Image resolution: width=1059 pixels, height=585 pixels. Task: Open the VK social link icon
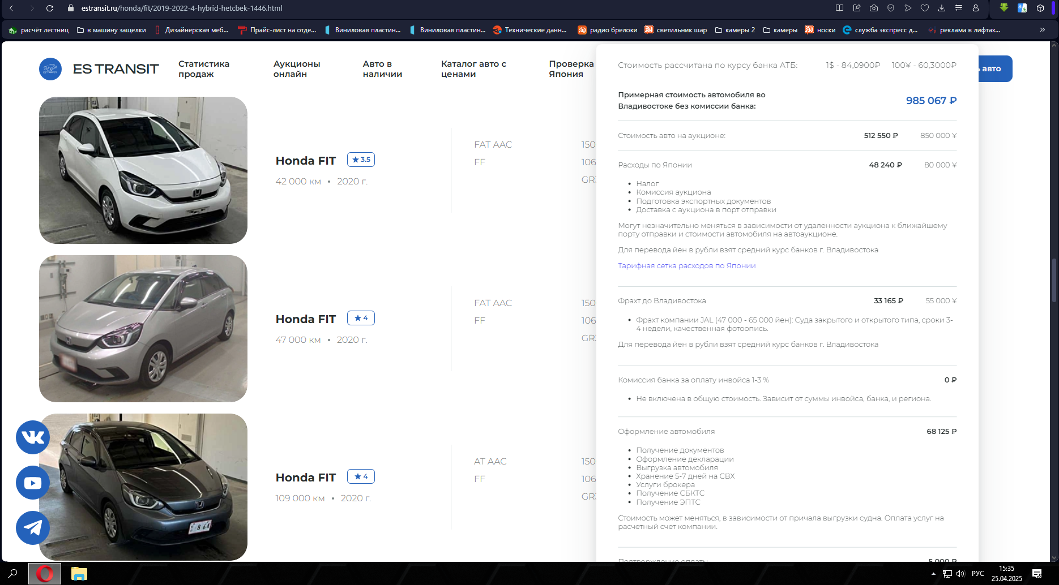point(33,437)
